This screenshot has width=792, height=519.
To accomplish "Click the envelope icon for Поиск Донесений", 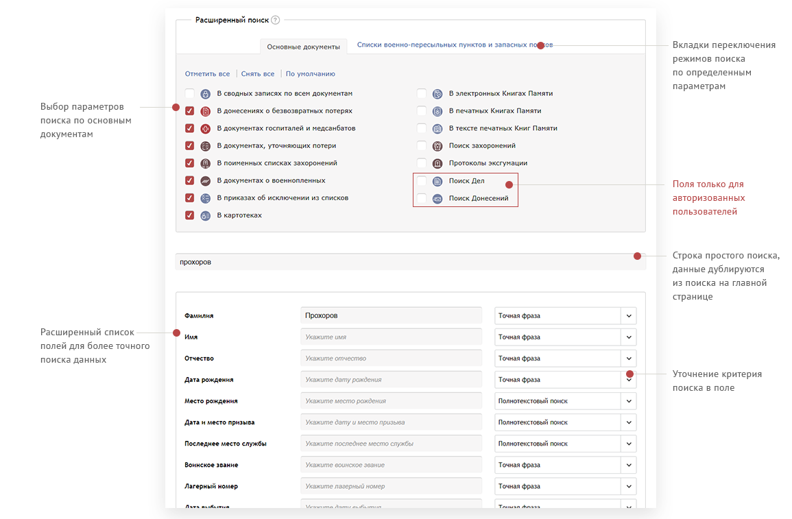I will (x=437, y=199).
